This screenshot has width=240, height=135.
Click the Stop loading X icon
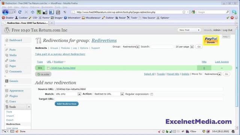pyautogui.click(x=26, y=12)
